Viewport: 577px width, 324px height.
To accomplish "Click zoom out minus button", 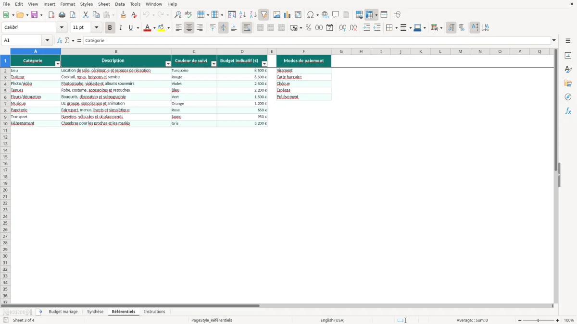I will [520, 320].
